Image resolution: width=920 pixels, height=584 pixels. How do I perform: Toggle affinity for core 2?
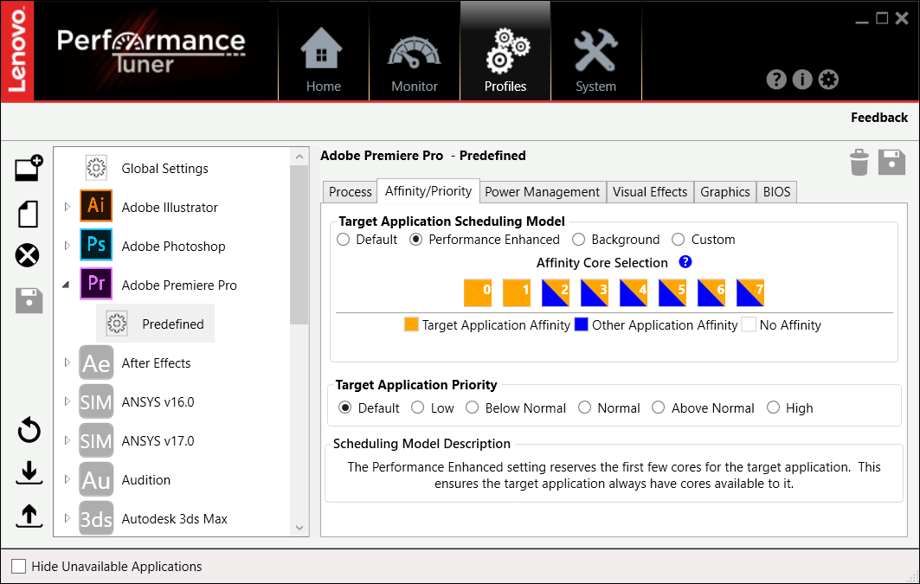555,292
